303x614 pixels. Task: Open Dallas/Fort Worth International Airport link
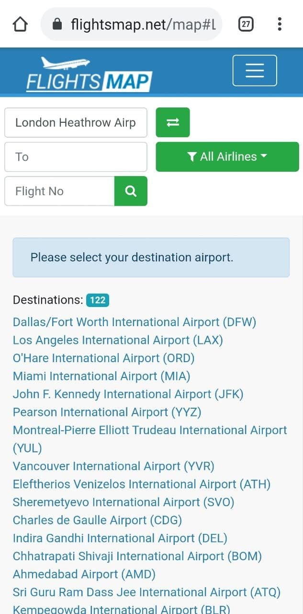tap(135, 322)
